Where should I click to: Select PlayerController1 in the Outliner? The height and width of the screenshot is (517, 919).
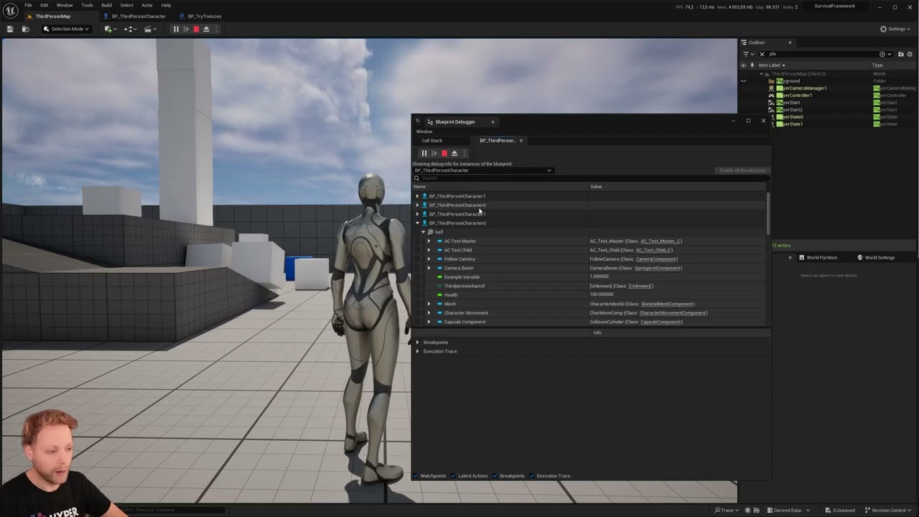[794, 96]
